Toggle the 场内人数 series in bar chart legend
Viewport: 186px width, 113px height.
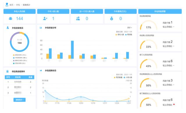point(120,34)
